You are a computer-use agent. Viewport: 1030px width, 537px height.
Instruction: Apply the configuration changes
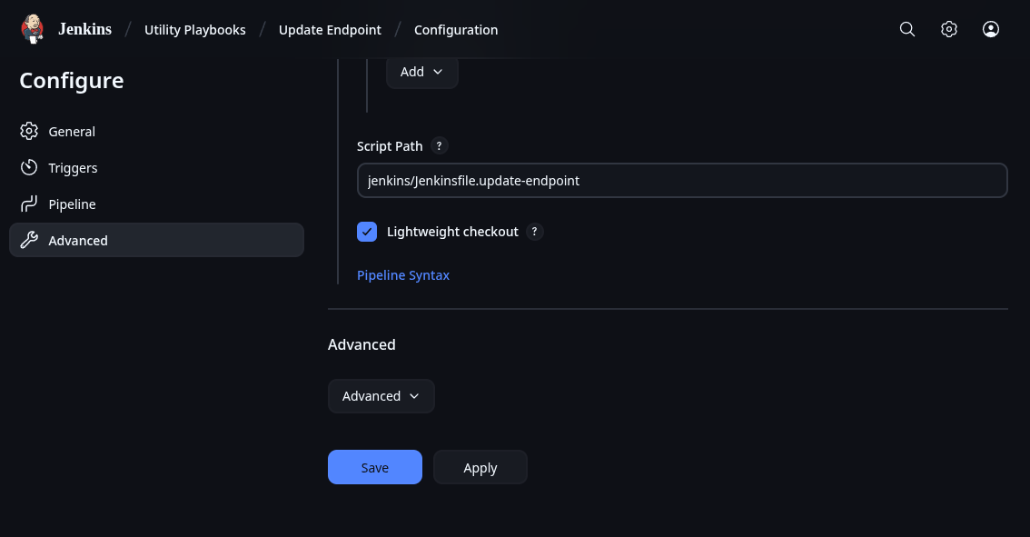click(x=480, y=467)
